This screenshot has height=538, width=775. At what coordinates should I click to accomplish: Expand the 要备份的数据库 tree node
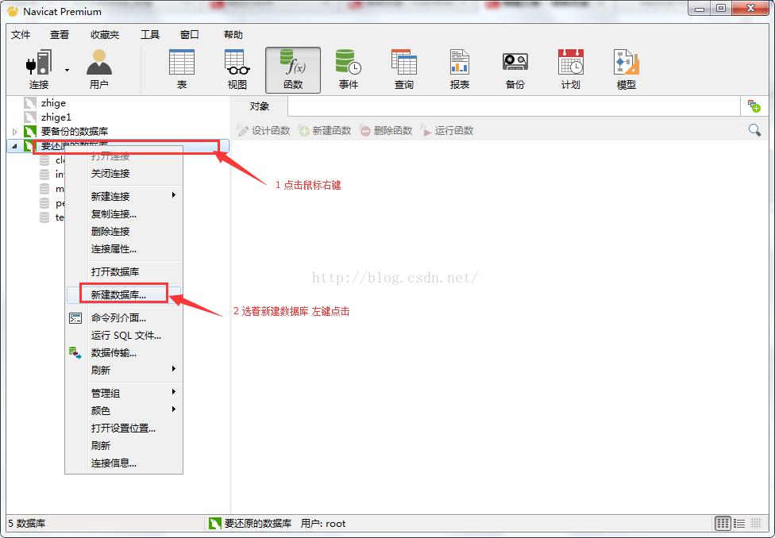tap(14, 132)
